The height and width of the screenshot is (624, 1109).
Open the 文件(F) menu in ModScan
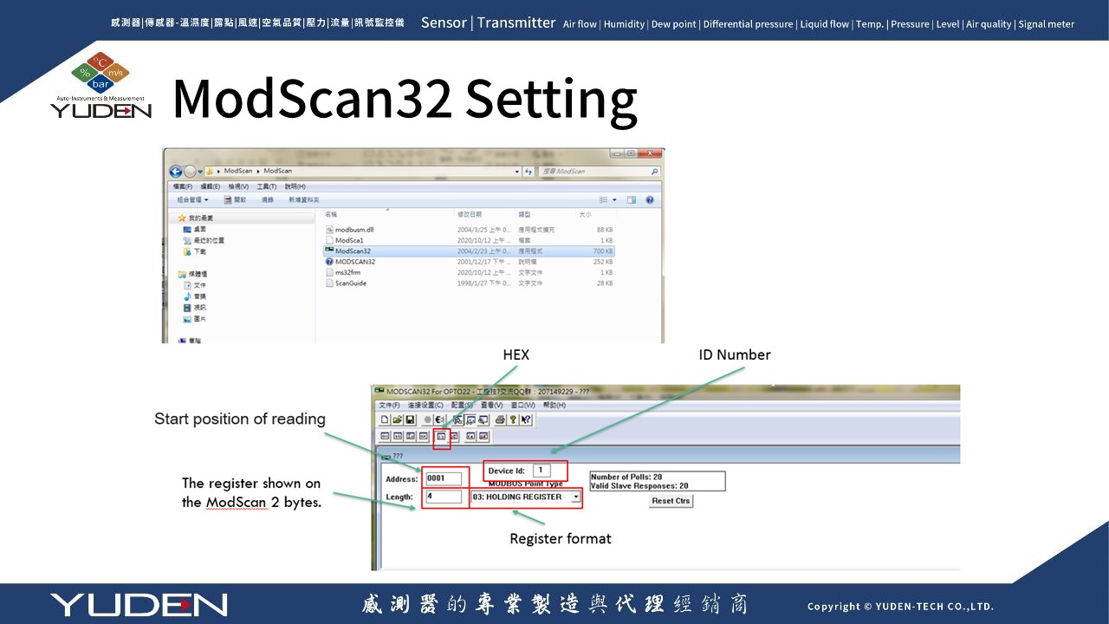[x=389, y=405]
